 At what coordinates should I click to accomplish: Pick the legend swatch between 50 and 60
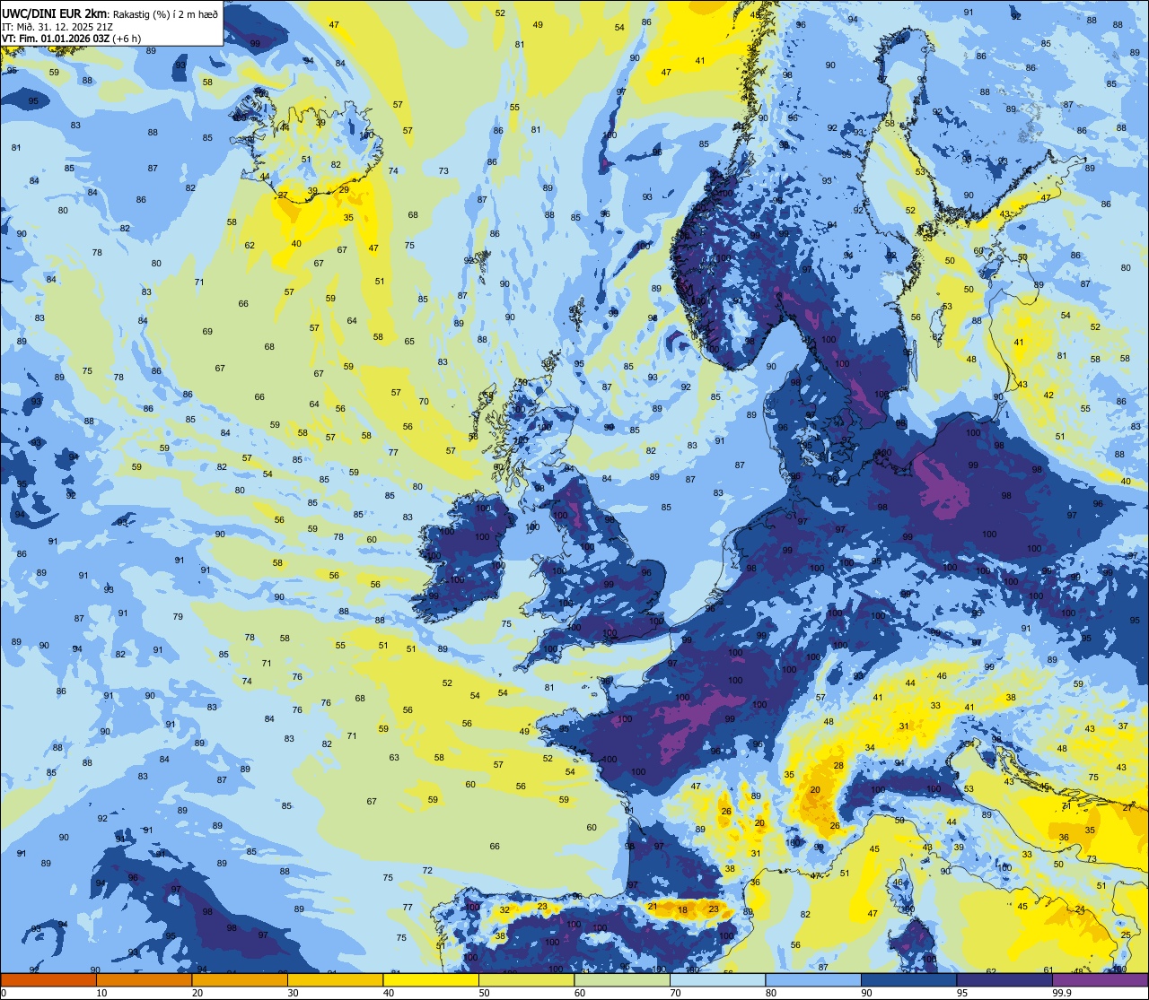point(526,979)
